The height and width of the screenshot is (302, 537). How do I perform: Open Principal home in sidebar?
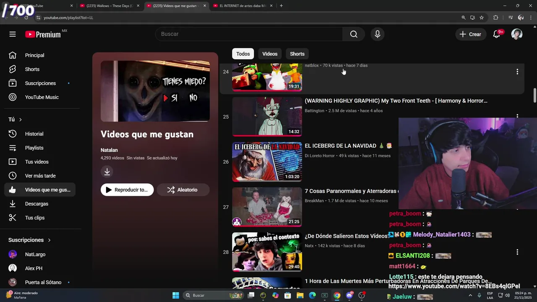pyautogui.click(x=40, y=55)
